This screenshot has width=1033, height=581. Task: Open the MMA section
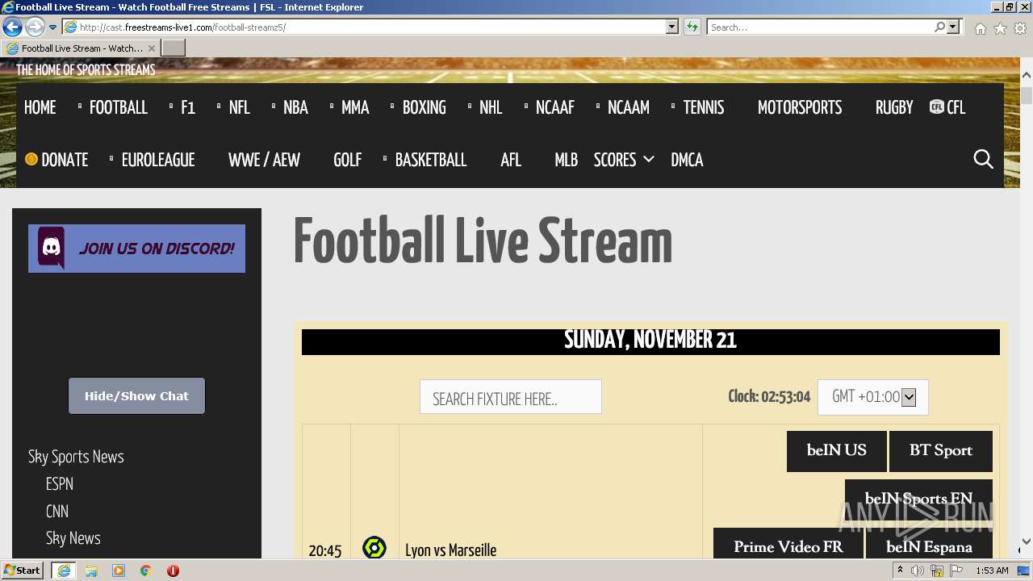pyautogui.click(x=355, y=107)
